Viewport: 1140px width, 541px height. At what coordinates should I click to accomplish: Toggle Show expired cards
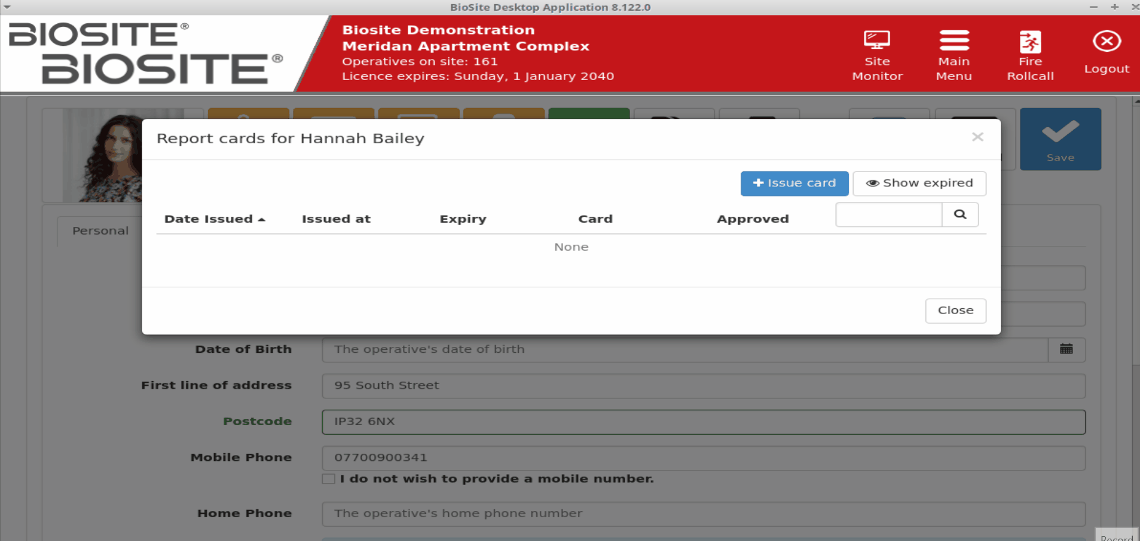coord(919,183)
